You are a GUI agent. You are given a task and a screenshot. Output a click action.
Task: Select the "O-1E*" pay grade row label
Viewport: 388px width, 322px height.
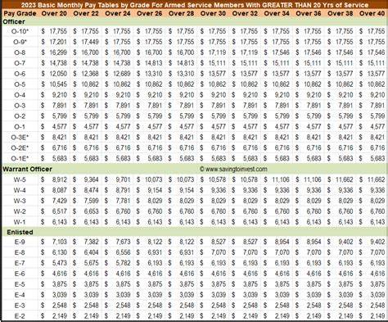point(20,159)
